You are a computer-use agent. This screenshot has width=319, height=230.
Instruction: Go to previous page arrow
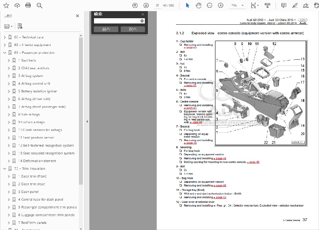135,6
